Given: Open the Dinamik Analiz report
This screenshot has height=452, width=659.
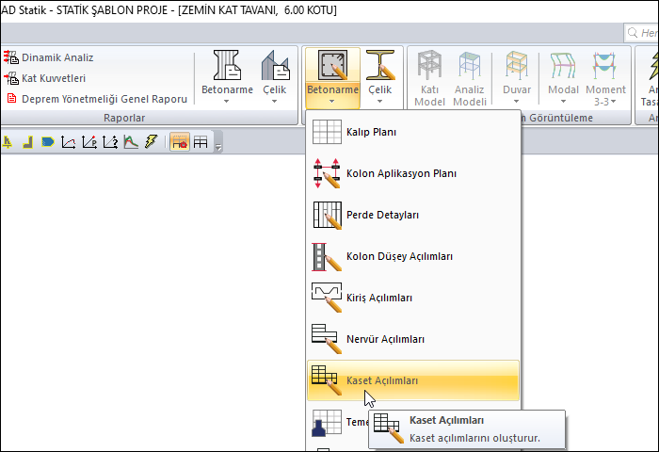Looking at the screenshot, I should click(49, 57).
